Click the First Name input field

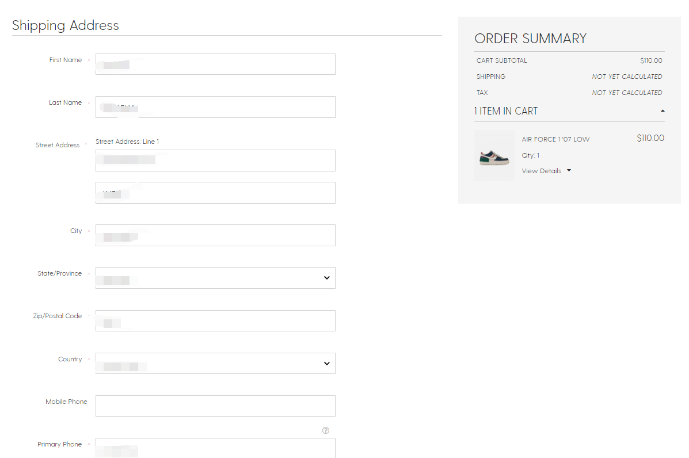coord(215,64)
